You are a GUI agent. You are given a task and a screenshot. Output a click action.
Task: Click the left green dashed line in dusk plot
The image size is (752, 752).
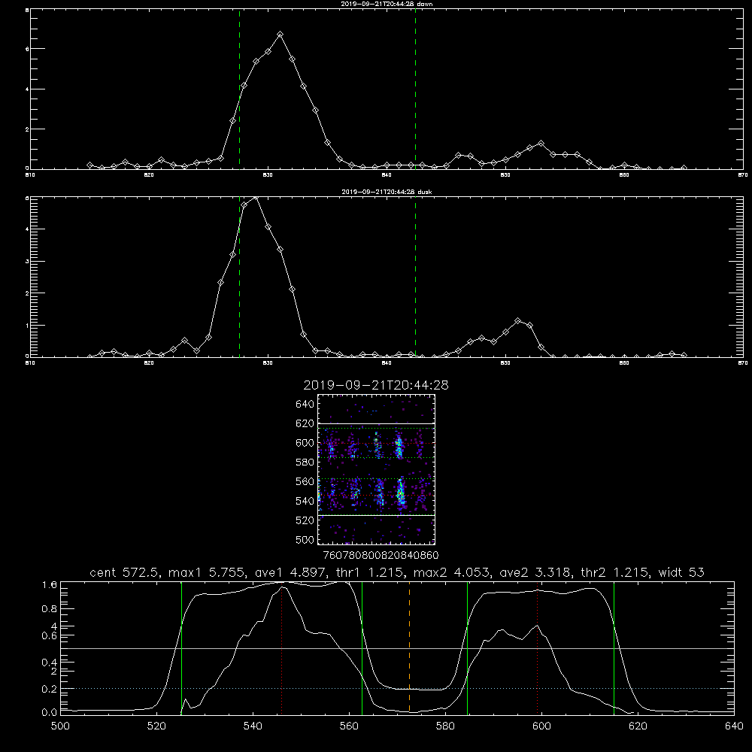coord(239,277)
